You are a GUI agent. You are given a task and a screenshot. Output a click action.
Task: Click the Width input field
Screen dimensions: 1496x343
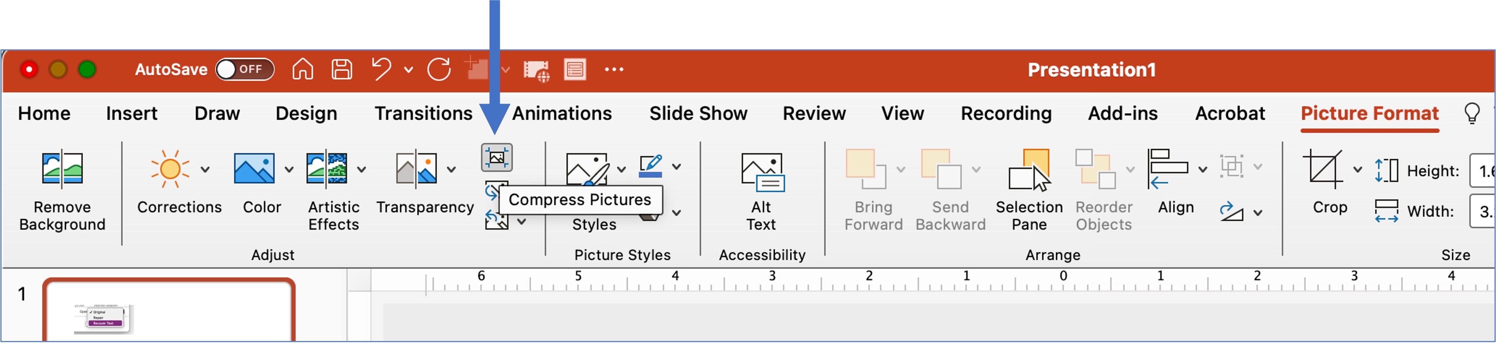point(1483,211)
